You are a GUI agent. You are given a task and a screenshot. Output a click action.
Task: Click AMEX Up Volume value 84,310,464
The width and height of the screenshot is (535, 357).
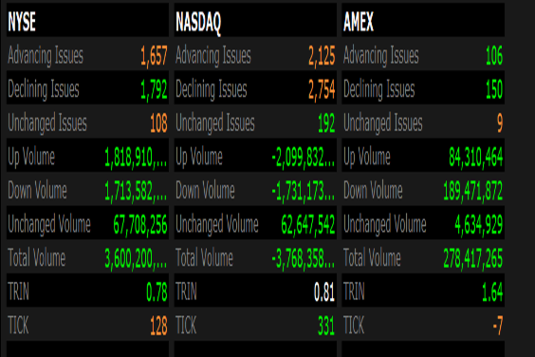point(476,158)
